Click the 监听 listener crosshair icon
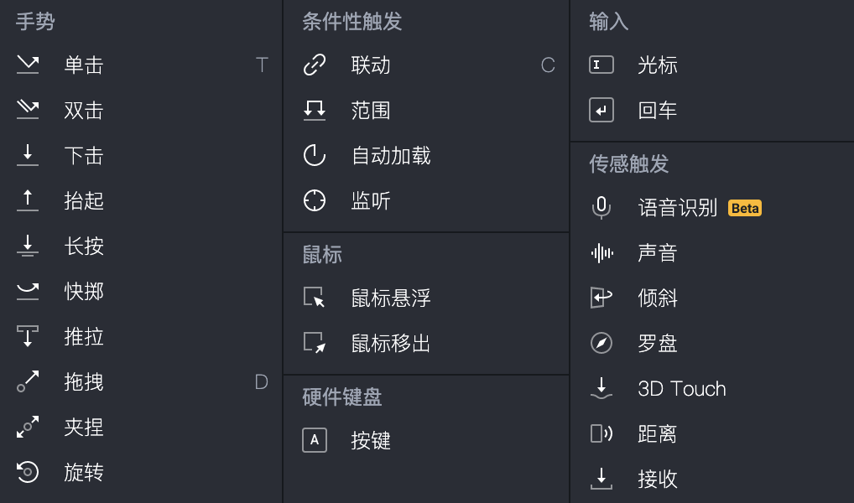This screenshot has height=503, width=854. tap(315, 201)
